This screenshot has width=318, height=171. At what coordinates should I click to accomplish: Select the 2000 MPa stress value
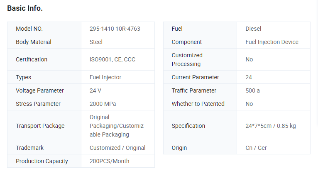pos(103,104)
